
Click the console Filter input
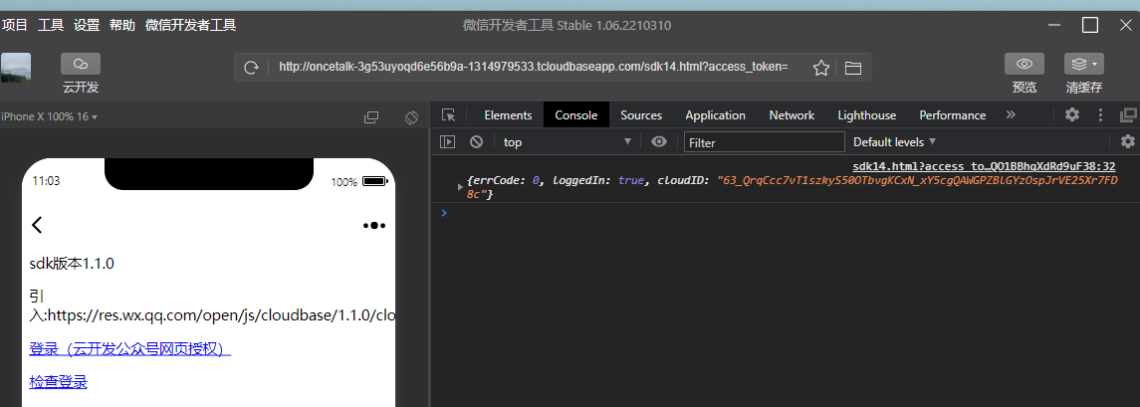point(764,141)
